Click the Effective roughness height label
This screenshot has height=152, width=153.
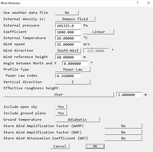coord(31,88)
